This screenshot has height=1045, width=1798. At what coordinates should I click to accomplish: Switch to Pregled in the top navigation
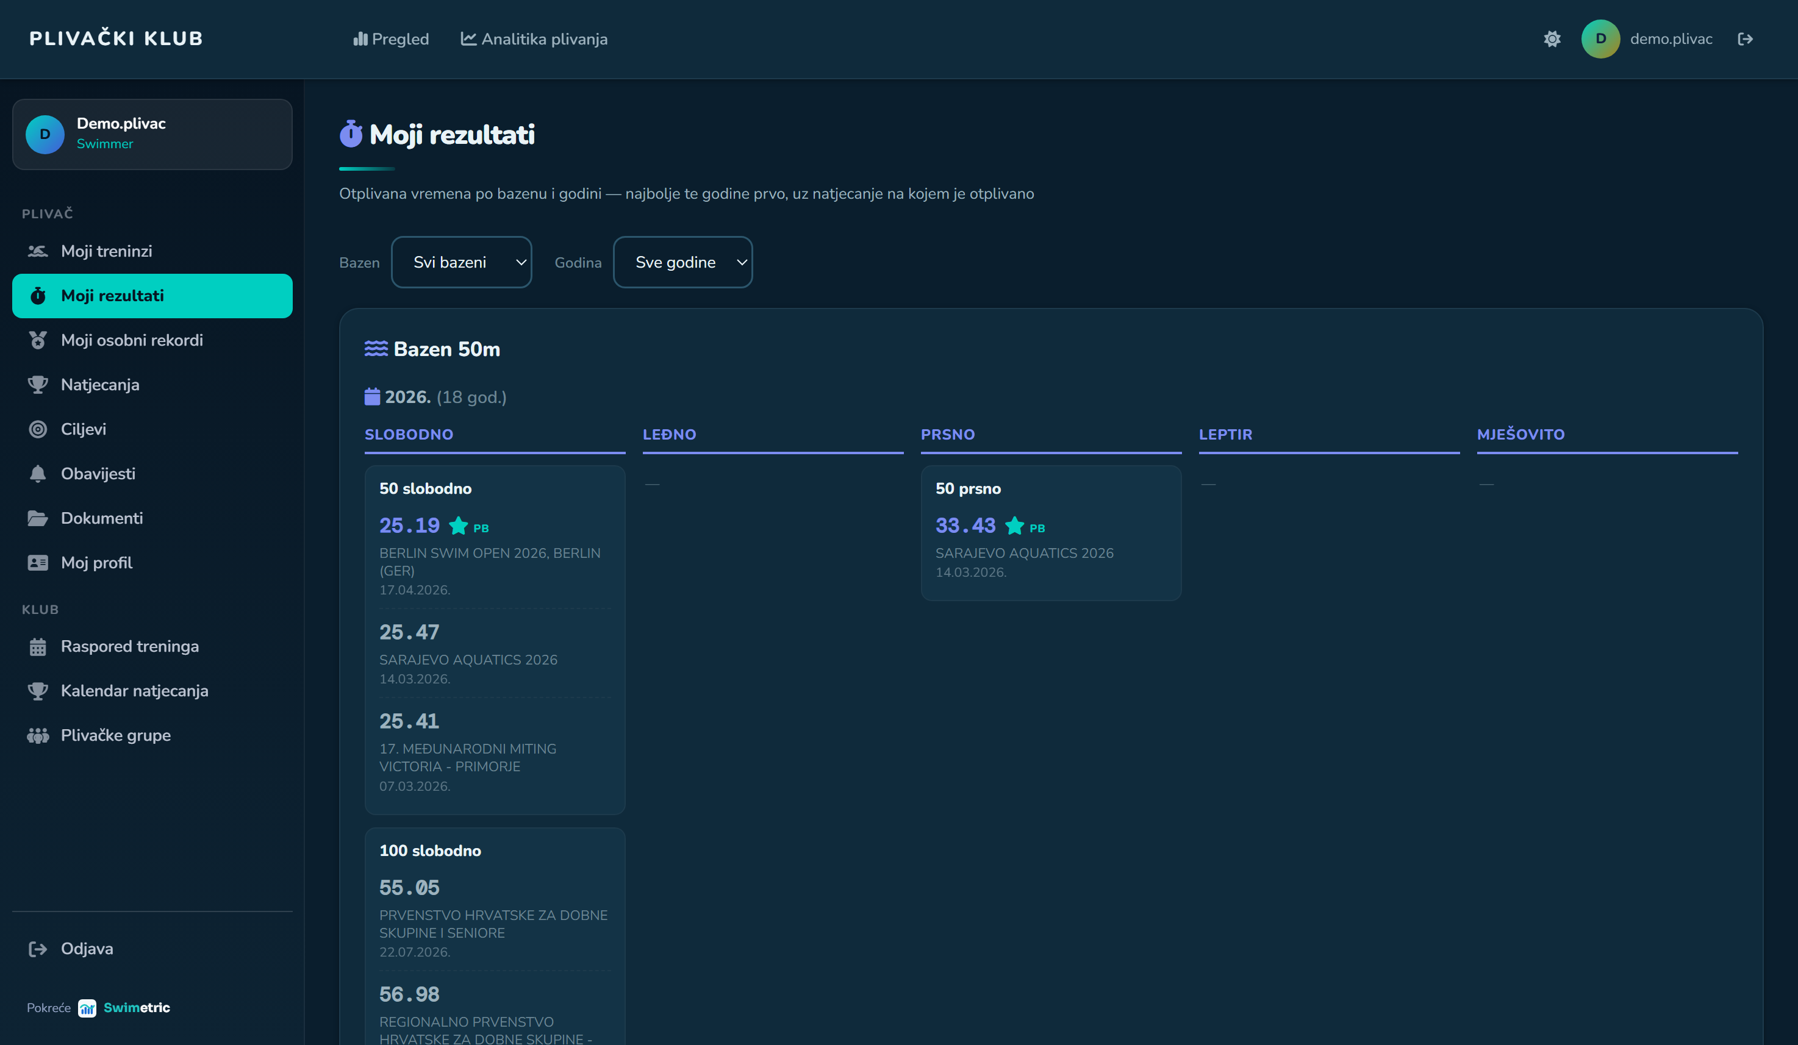coord(391,38)
